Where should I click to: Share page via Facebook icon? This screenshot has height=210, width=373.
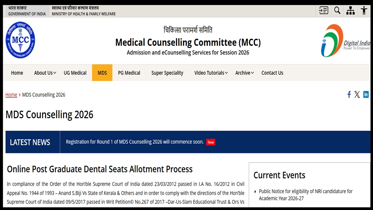coord(349,95)
